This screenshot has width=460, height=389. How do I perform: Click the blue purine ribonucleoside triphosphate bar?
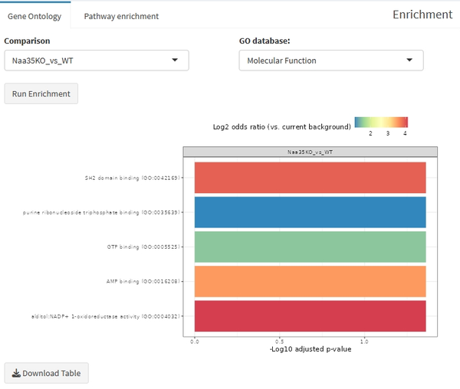point(310,212)
